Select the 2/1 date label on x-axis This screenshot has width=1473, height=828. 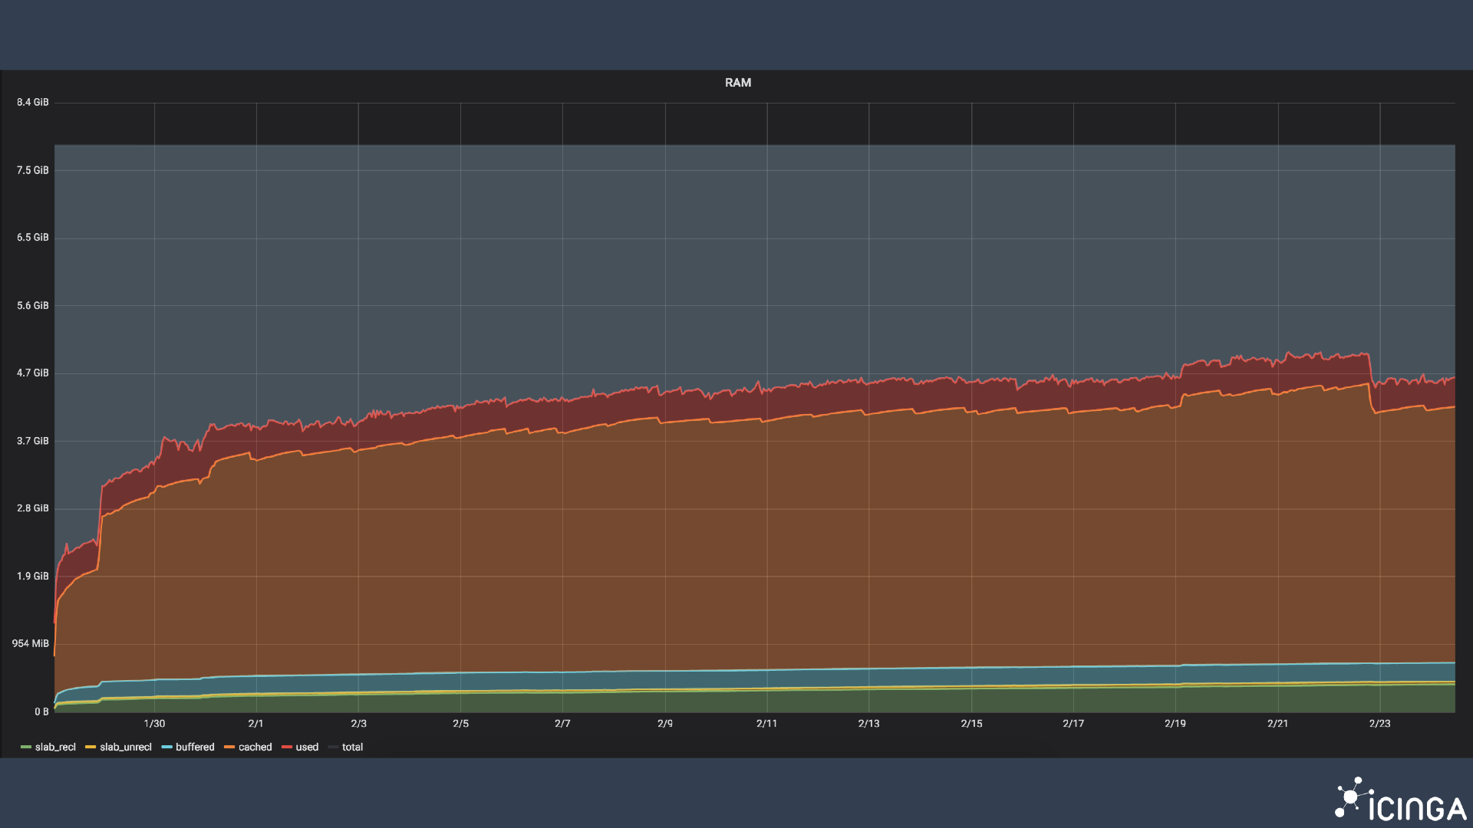[x=256, y=723]
